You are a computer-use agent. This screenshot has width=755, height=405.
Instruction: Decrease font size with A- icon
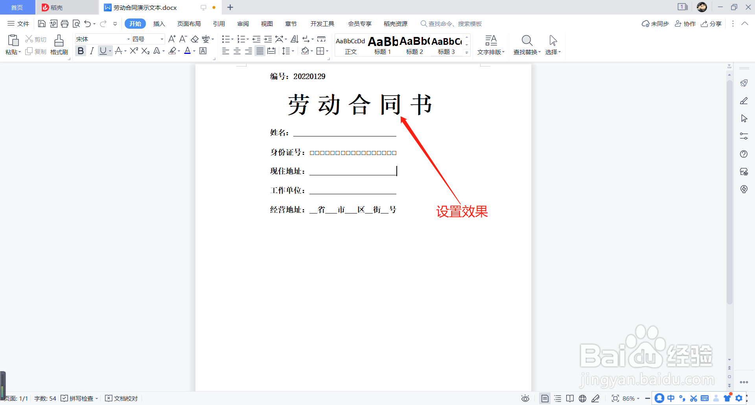183,39
